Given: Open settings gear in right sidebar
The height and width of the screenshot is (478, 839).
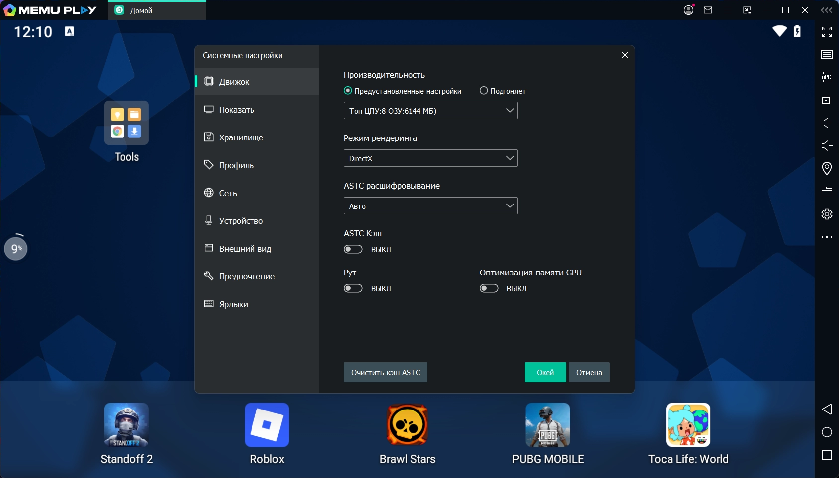Looking at the screenshot, I should [x=827, y=214].
